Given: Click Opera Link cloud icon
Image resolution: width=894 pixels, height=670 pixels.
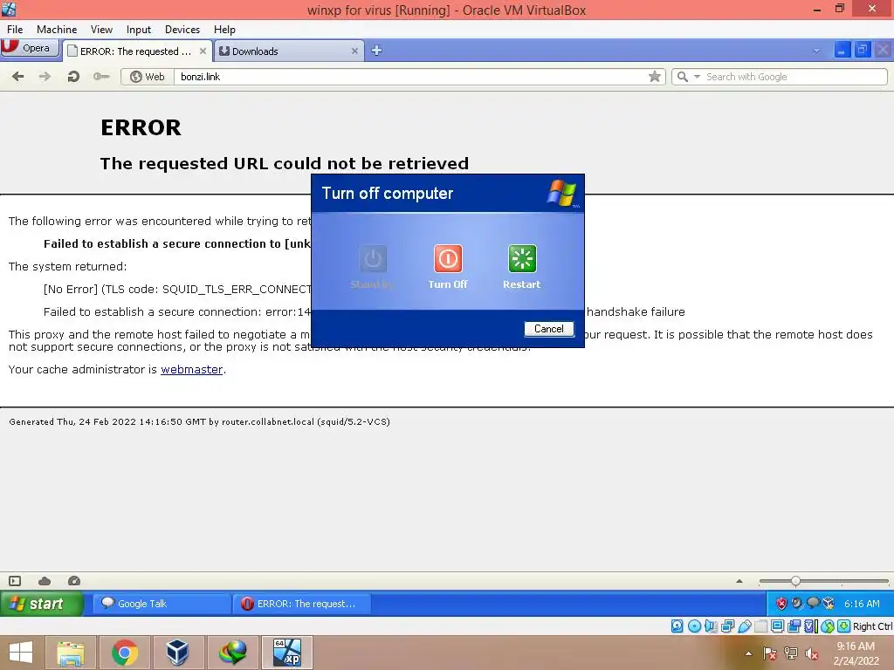Looking at the screenshot, I should pyautogui.click(x=45, y=581).
